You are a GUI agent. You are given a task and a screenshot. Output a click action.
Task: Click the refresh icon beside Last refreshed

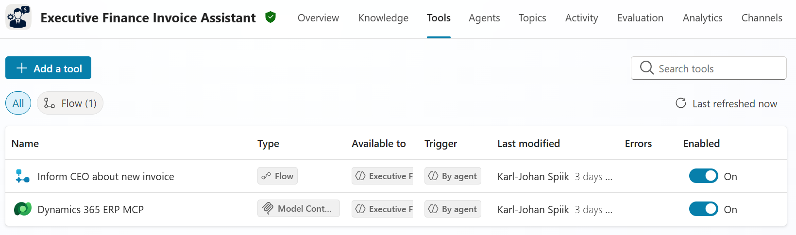[681, 103]
